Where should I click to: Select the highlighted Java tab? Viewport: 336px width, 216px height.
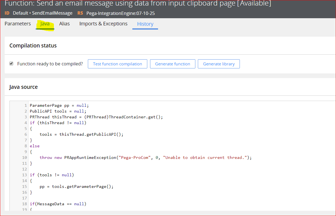click(x=45, y=24)
